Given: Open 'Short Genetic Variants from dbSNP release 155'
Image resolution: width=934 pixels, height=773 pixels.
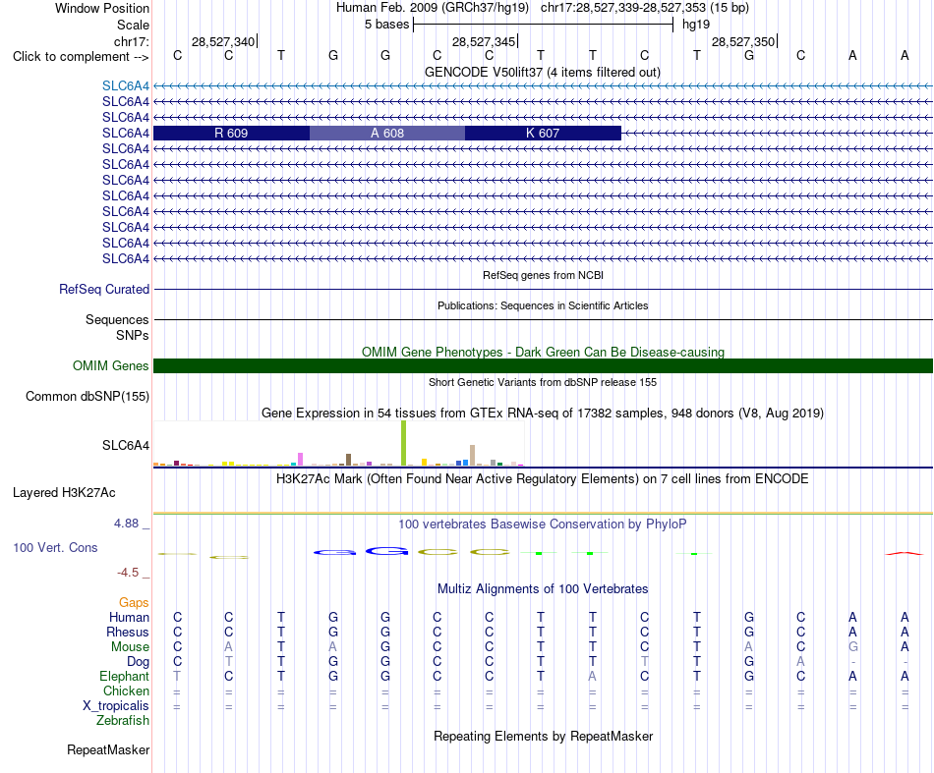Looking at the screenshot, I should click(x=543, y=383).
